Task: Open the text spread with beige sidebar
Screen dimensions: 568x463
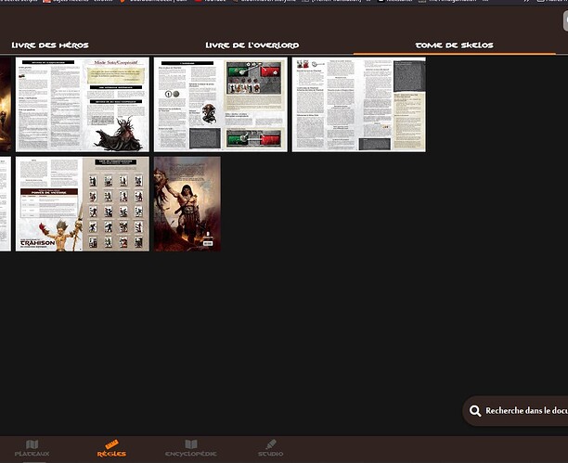Action: (359, 104)
